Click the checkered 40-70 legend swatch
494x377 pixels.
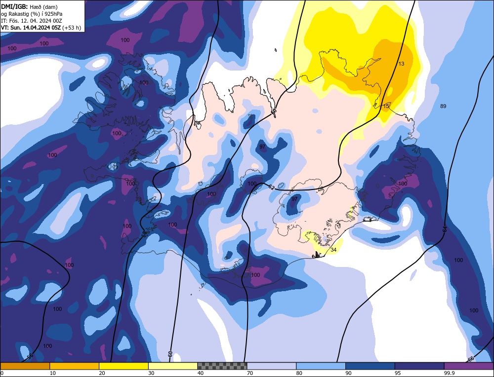coord(222,366)
